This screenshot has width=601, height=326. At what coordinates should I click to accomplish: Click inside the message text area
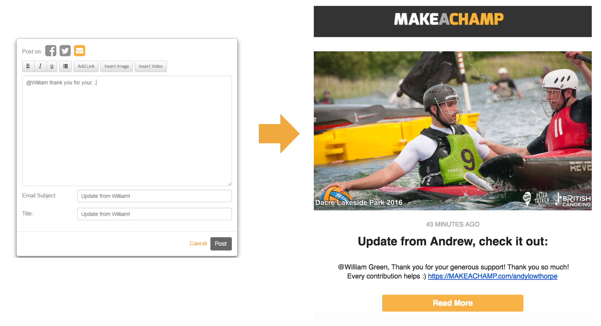[127, 131]
